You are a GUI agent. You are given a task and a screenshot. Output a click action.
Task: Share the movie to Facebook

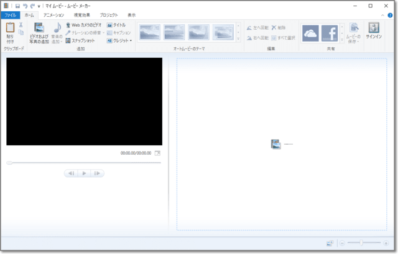click(330, 32)
